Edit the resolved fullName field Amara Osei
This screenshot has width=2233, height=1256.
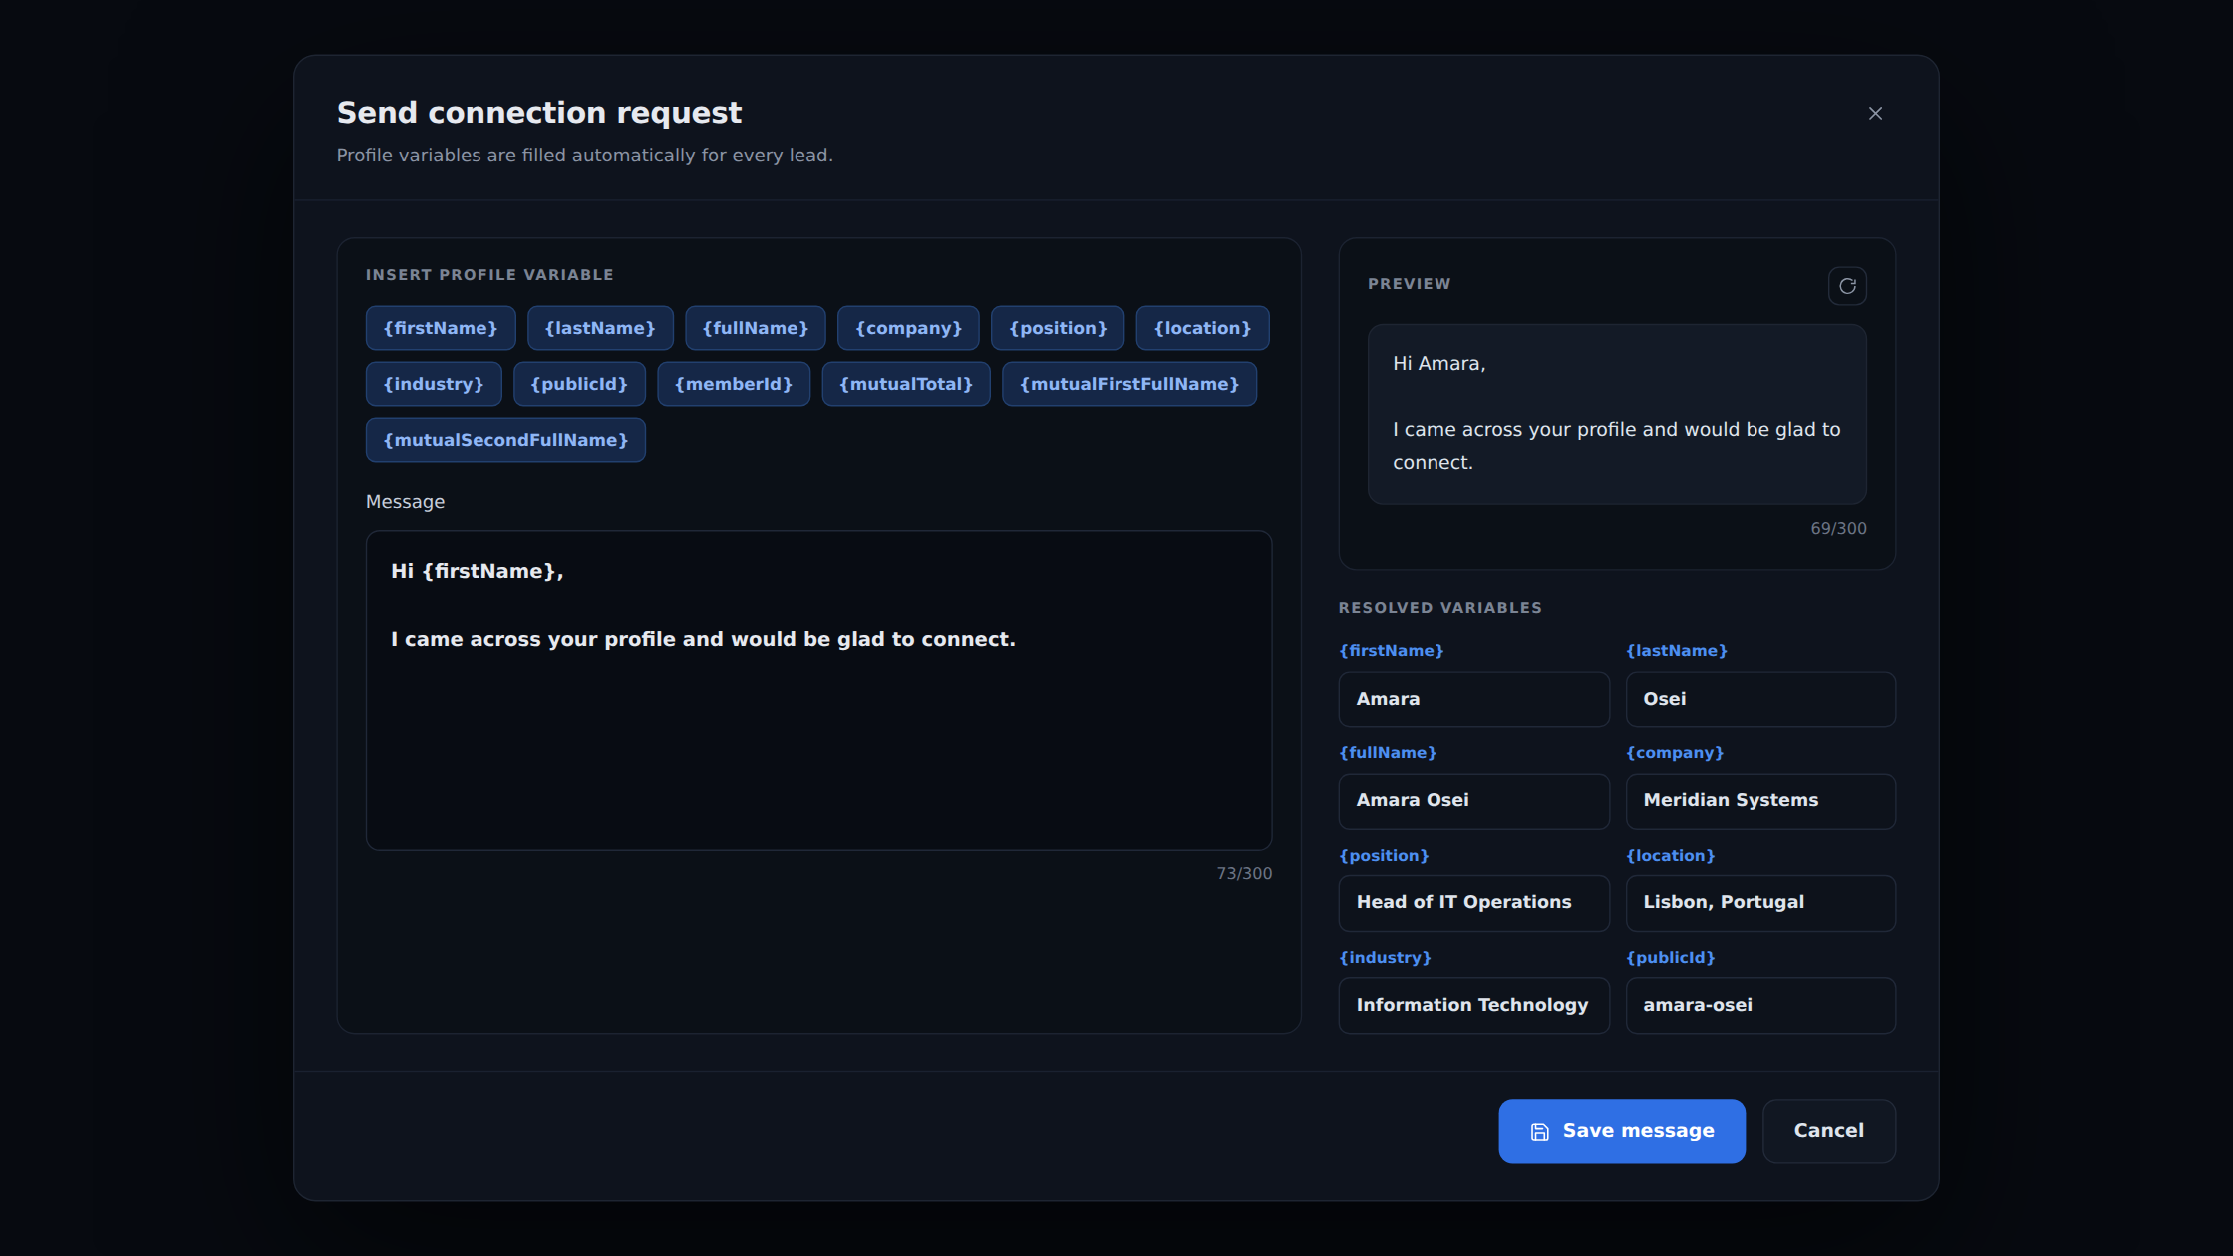tap(1473, 800)
